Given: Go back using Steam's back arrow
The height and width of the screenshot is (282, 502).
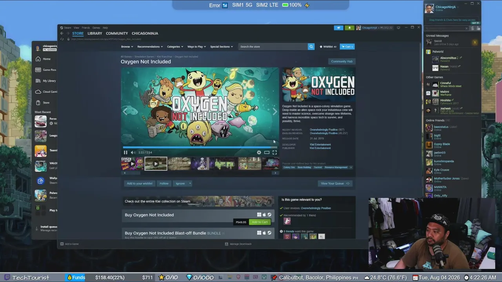Looking at the screenshot, I should point(62,33).
